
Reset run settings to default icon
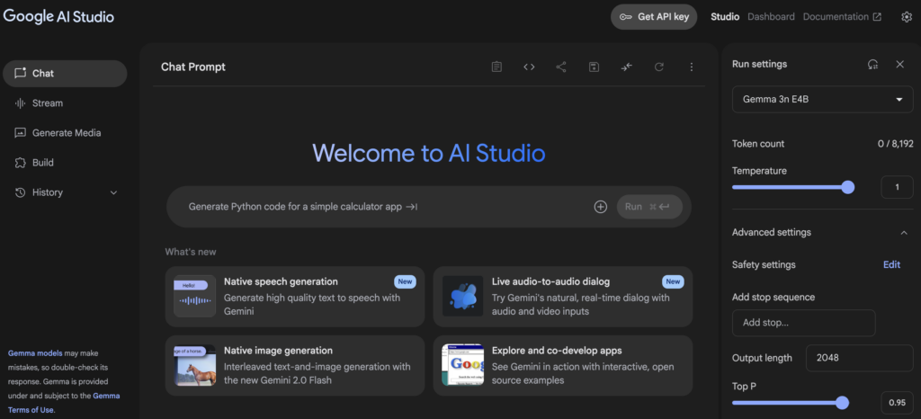tap(872, 64)
